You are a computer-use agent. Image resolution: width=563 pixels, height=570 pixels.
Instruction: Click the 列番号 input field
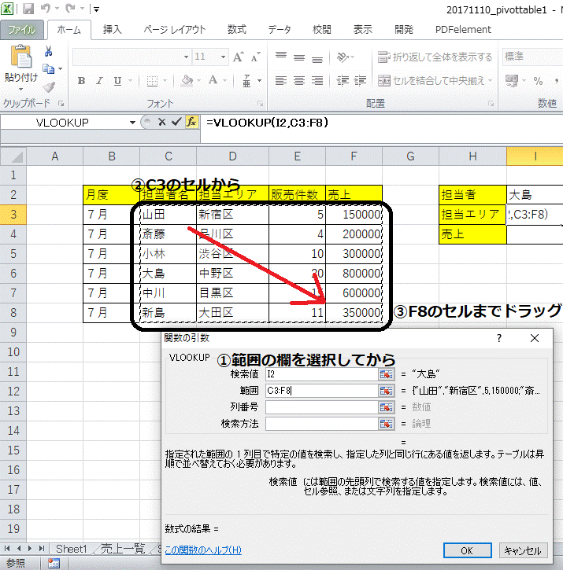pyautogui.click(x=321, y=407)
